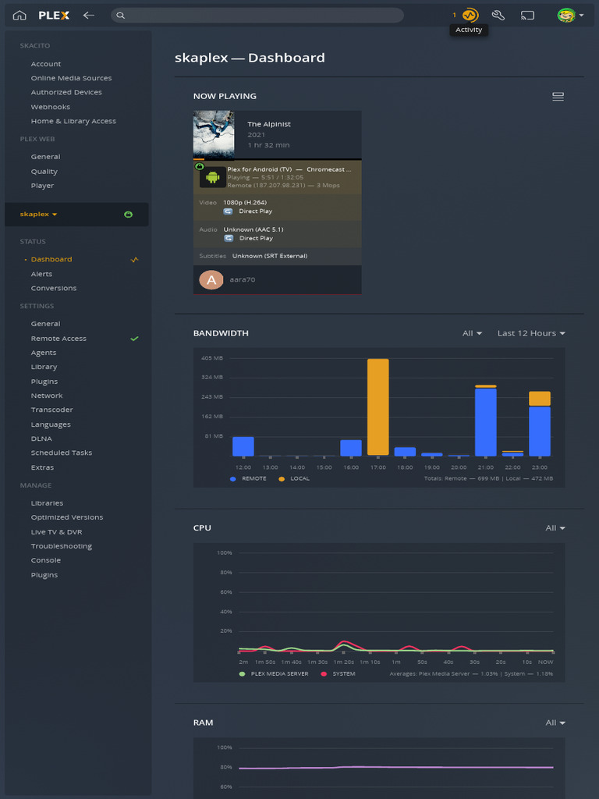Go to Plex home via house icon
599x799 pixels.
point(19,16)
